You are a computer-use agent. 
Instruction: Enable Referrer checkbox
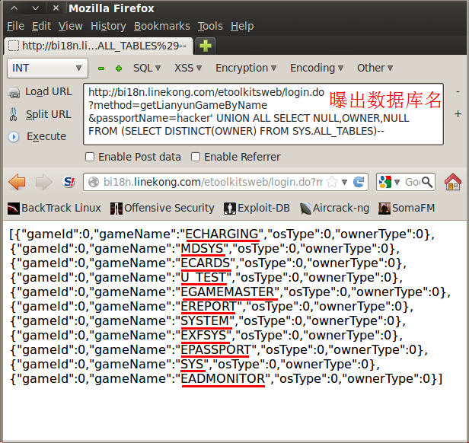point(196,157)
